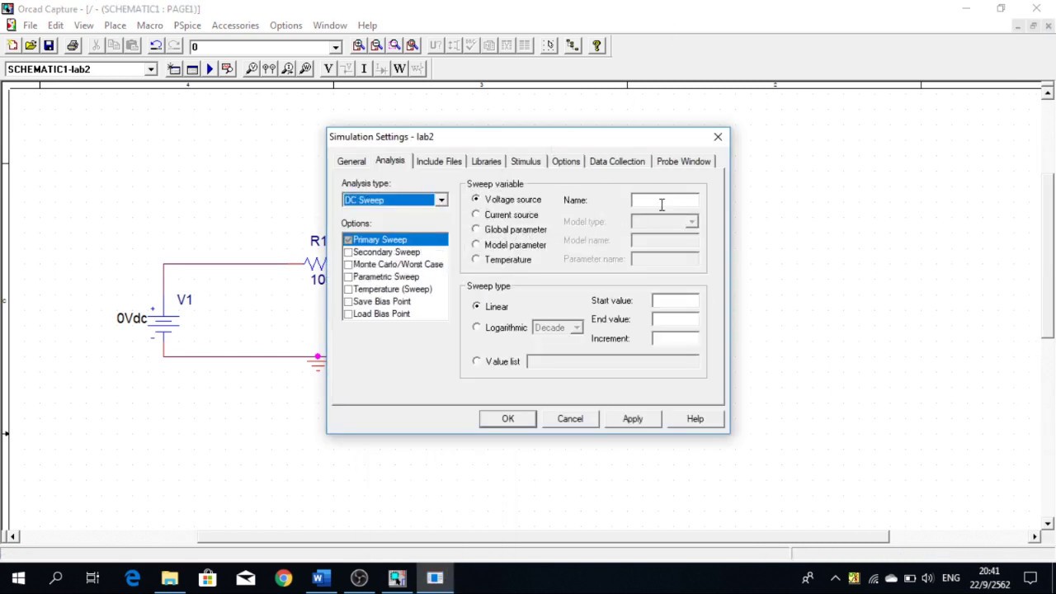Image resolution: width=1056 pixels, height=594 pixels.
Task: Confirm simulation settings with OK
Action: coord(508,419)
